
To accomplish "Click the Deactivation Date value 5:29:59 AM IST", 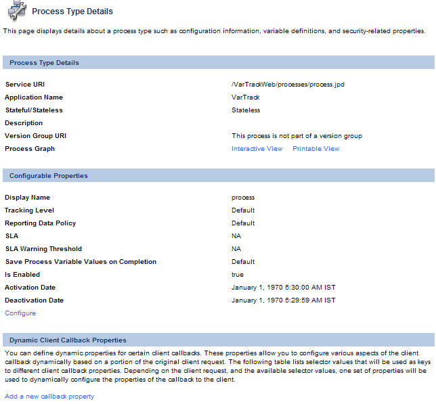I will tap(284, 300).
